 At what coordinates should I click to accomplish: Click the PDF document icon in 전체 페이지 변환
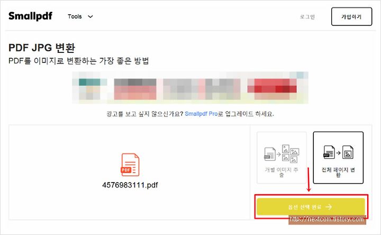(x=329, y=152)
